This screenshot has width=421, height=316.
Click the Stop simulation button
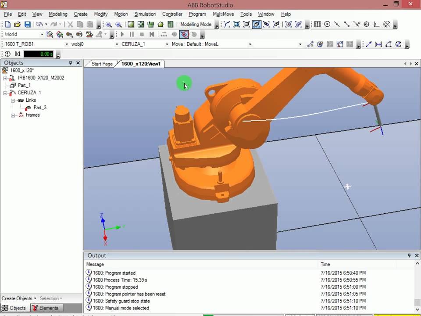point(142,34)
